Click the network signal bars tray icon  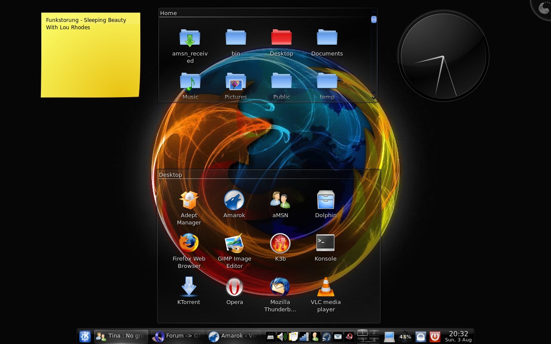(x=304, y=337)
